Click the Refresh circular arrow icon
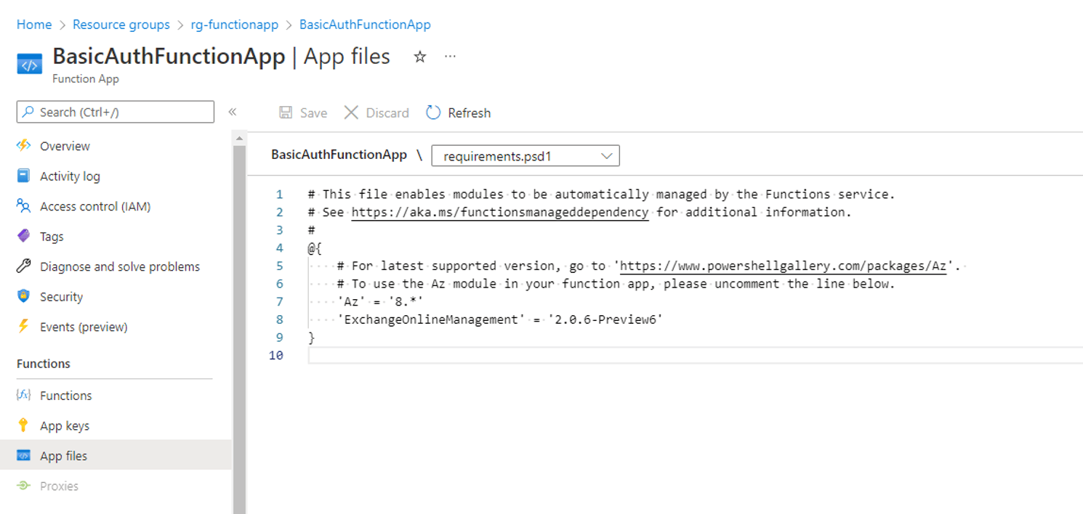 point(433,113)
